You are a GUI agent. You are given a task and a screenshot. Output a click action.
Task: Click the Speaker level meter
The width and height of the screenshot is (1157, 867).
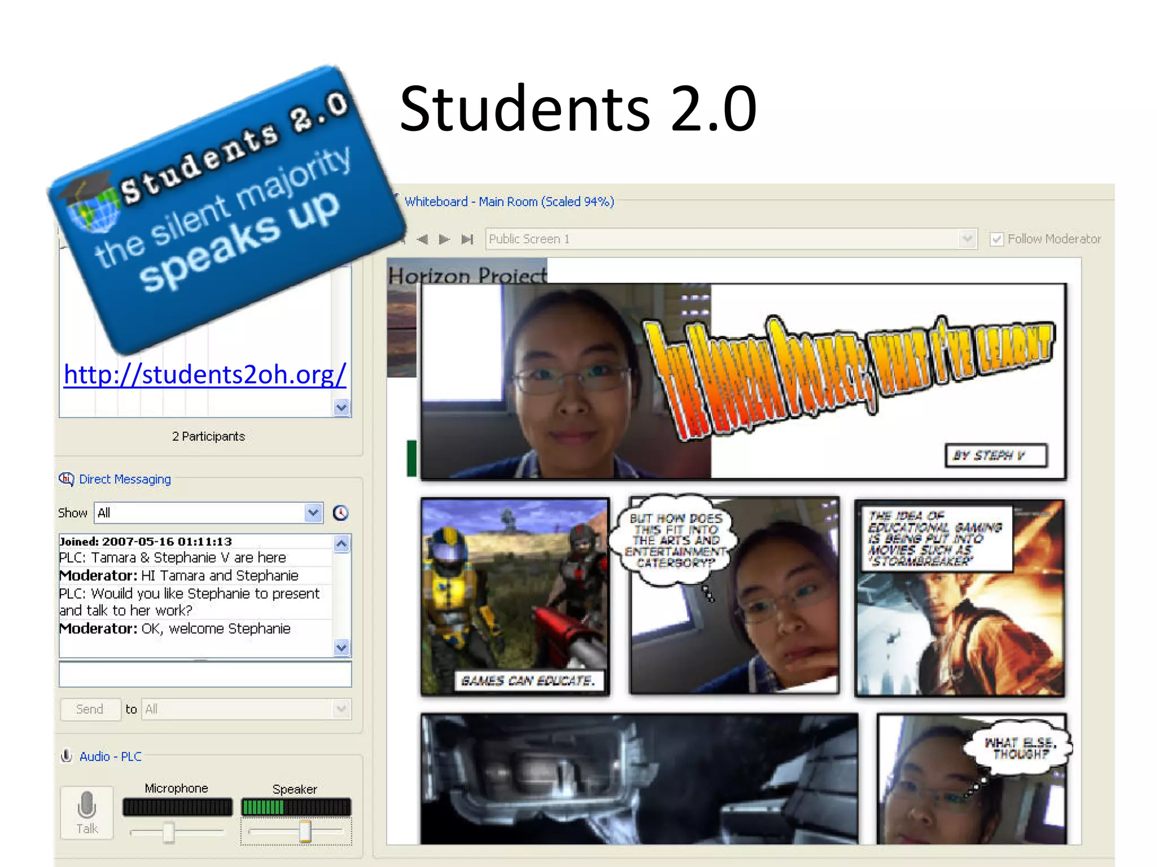coord(296,807)
